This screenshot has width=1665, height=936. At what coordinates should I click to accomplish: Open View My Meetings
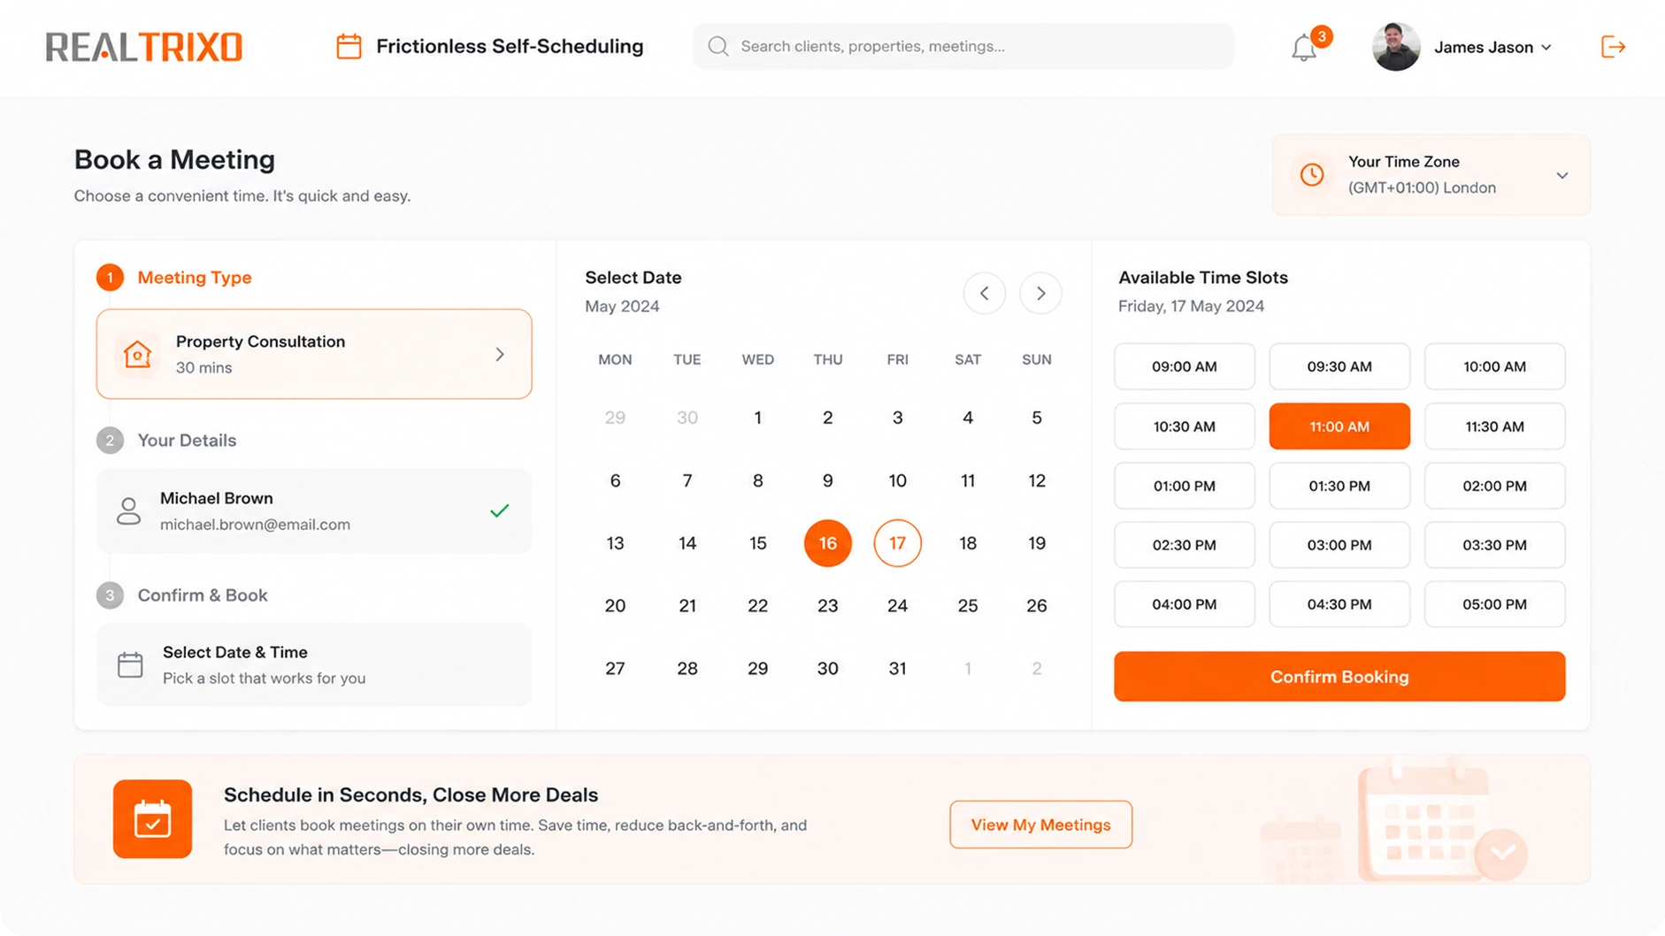pos(1040,825)
